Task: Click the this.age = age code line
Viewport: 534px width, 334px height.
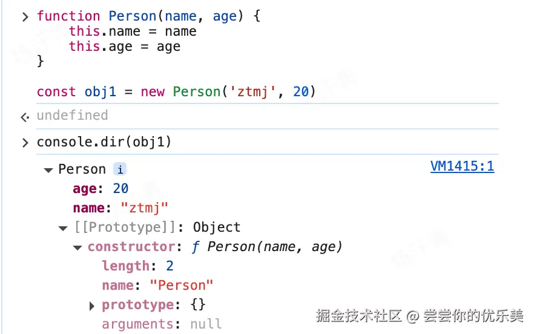Action: tap(124, 47)
